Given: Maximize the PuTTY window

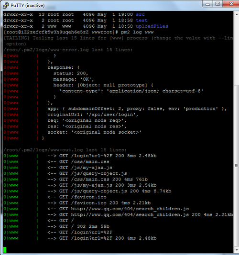Looking at the screenshot, I should [x=217, y=4].
